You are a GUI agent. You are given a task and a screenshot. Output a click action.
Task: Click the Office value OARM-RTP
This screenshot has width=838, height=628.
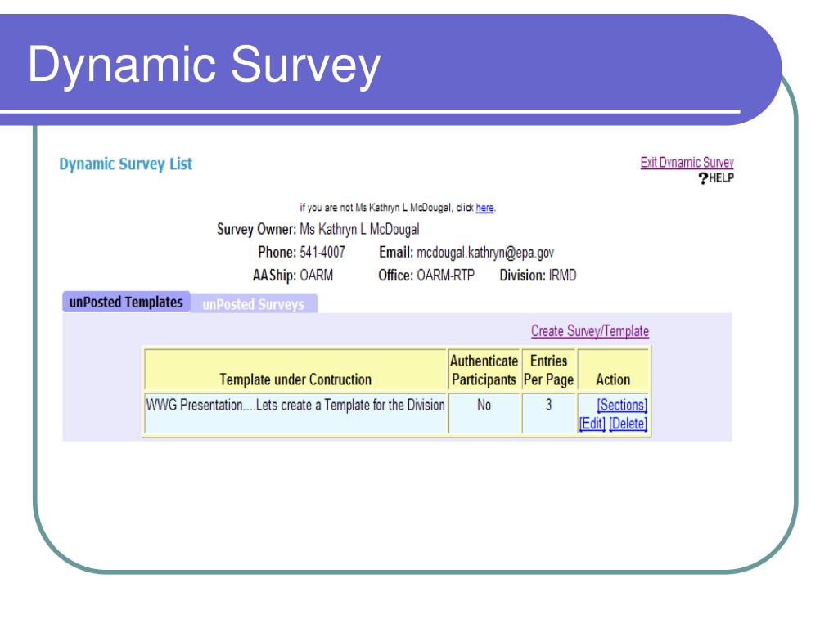tap(445, 276)
